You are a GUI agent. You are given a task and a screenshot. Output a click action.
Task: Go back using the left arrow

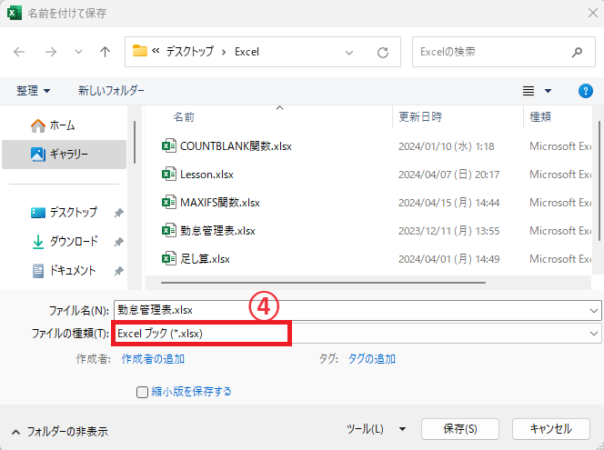click(x=19, y=52)
